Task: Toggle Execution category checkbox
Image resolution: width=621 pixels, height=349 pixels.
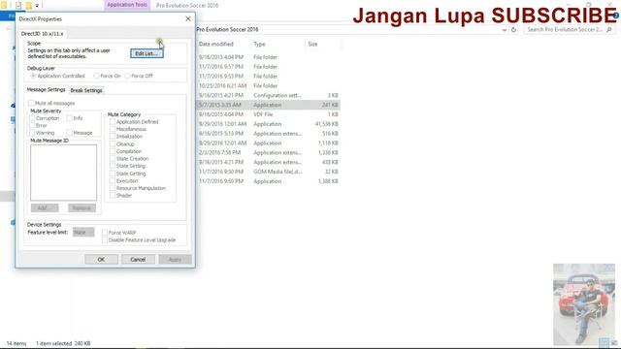Action: tap(113, 180)
